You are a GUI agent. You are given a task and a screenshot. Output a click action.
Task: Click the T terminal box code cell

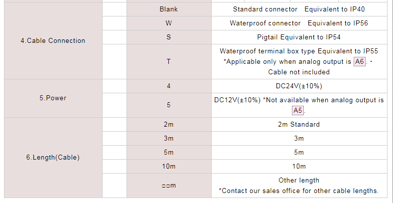(x=169, y=61)
